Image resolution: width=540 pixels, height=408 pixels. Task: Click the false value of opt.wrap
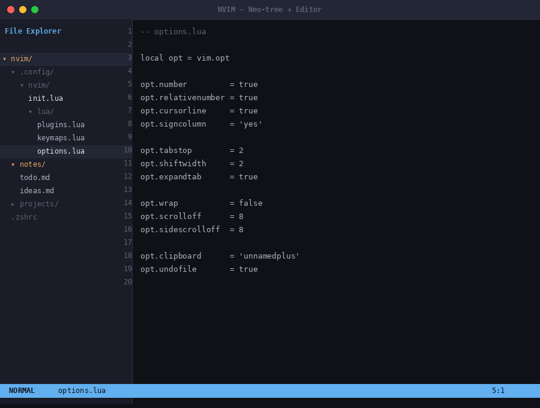tap(251, 203)
